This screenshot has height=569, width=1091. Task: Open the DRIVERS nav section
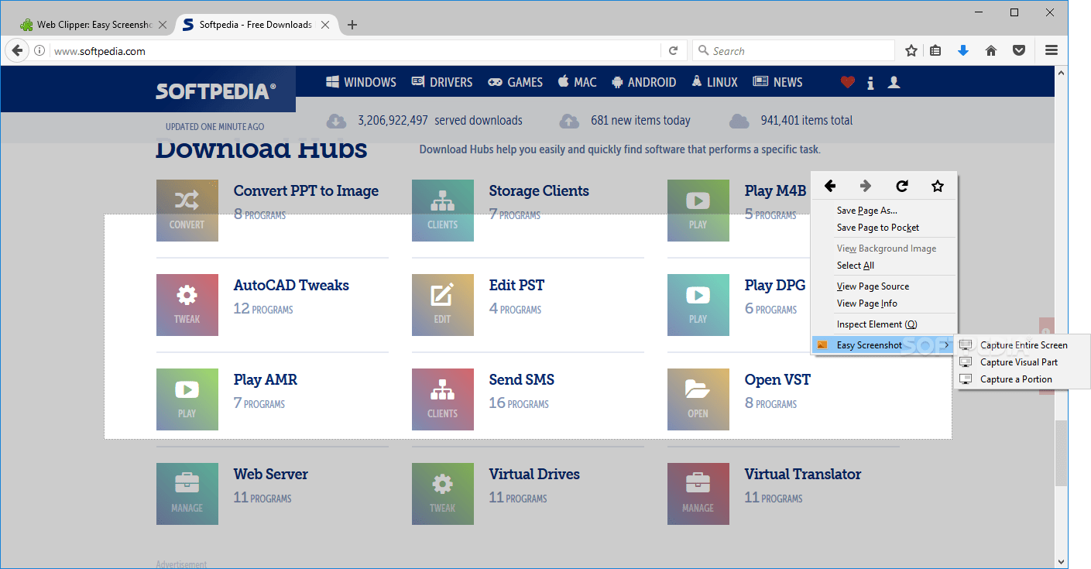[x=441, y=82]
